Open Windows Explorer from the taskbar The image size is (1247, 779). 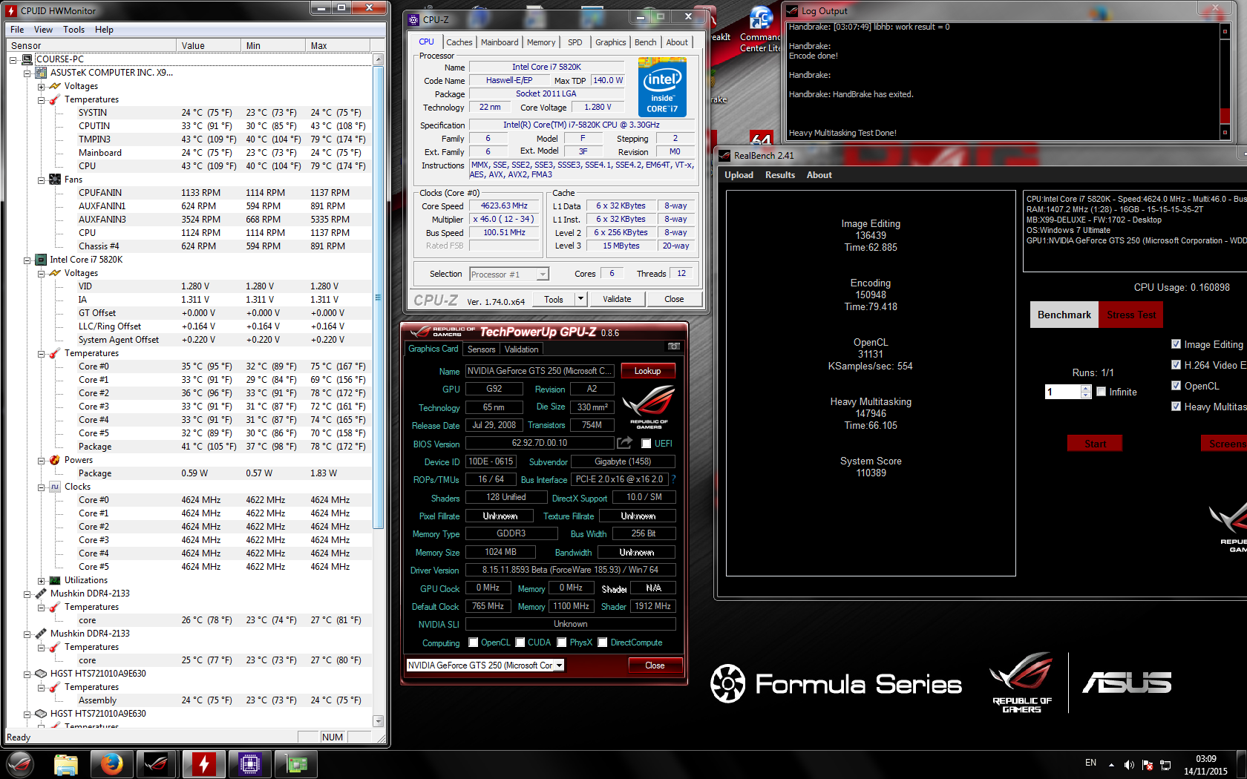[66, 764]
